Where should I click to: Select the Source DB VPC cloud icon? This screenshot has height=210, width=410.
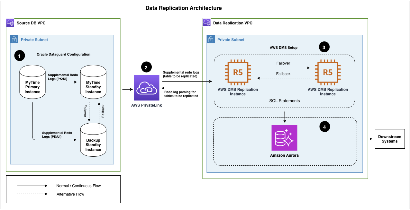click(x=10, y=23)
